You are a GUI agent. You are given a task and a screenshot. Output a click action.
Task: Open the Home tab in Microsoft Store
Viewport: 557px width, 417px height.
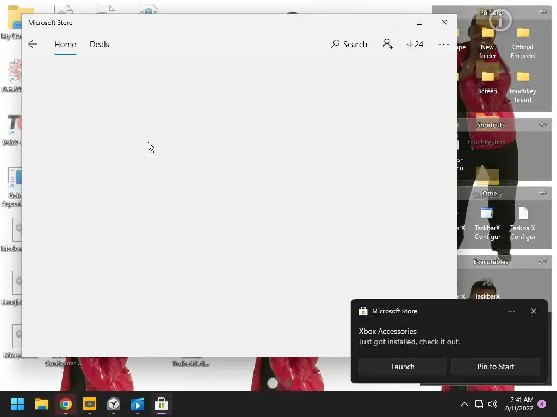click(65, 45)
